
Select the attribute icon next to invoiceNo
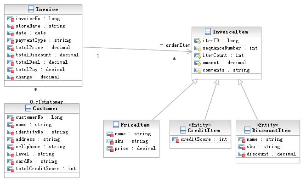pos(11,19)
